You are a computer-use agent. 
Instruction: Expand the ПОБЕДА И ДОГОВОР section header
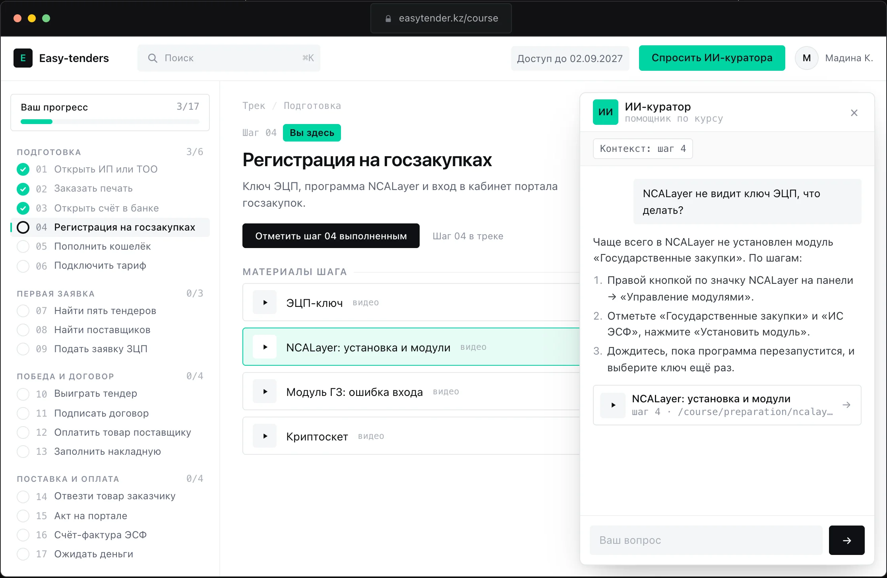pyautogui.click(x=110, y=376)
